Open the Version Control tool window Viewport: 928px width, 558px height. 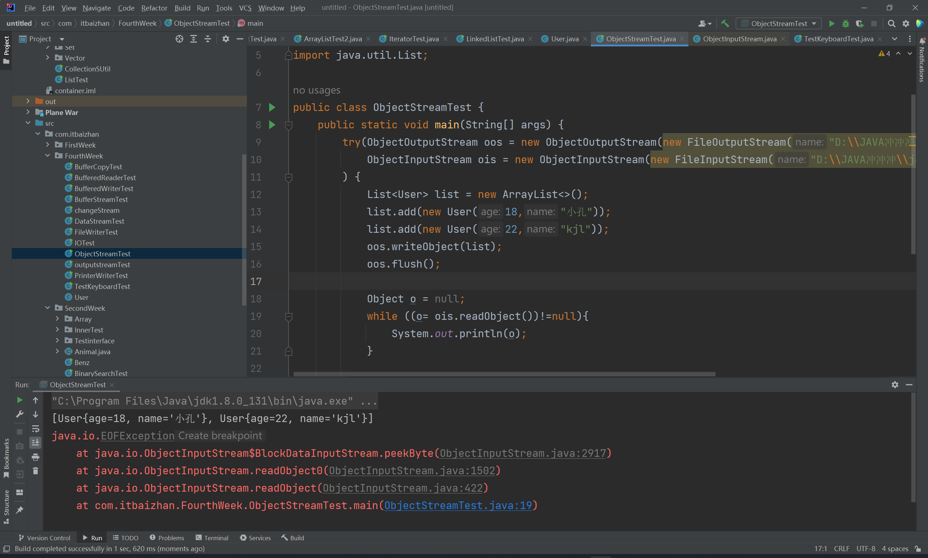point(44,538)
